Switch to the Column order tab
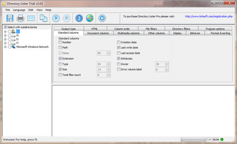The width and height of the screenshot is (237, 144). [122, 29]
